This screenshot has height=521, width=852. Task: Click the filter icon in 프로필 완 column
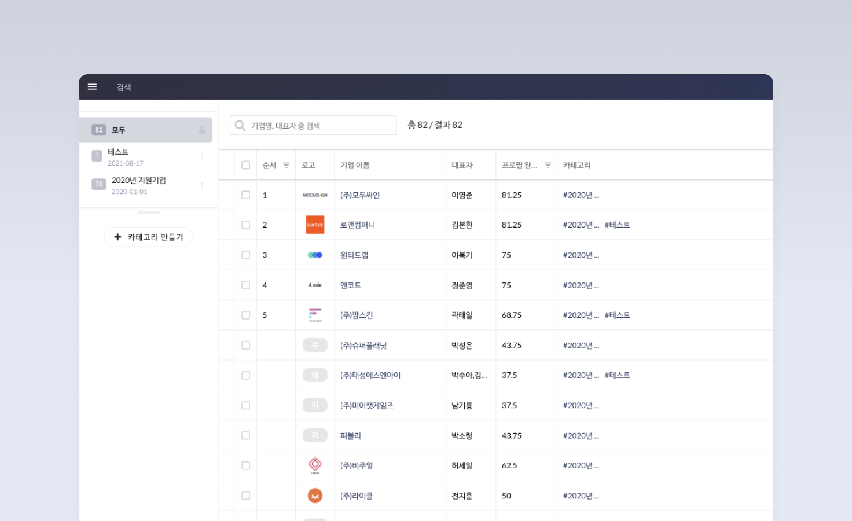(548, 166)
